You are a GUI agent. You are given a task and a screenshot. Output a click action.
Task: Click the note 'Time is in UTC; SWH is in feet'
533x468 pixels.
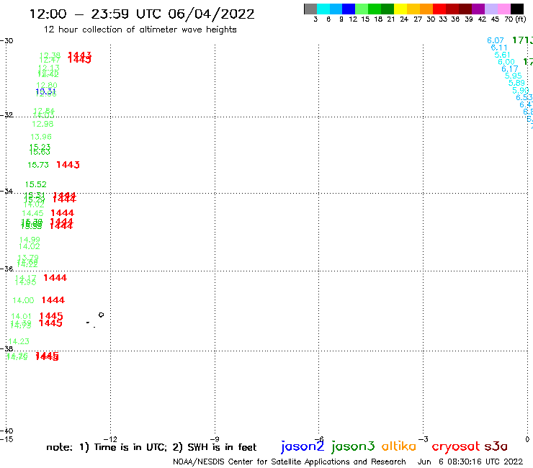(151, 447)
